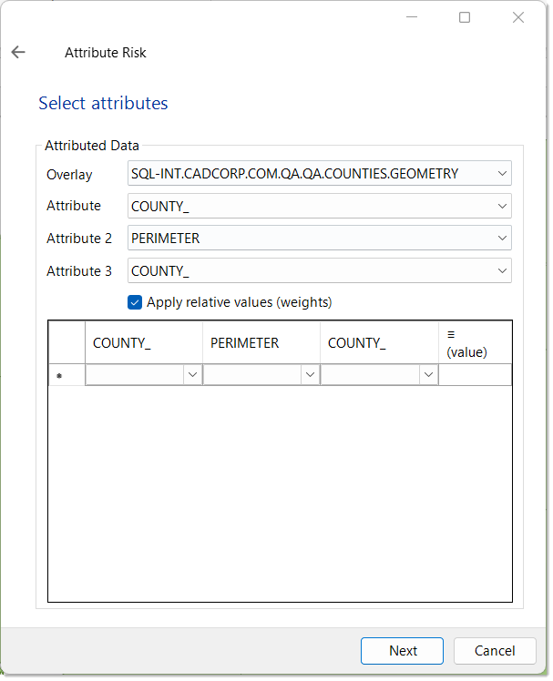Image resolution: width=553 pixels, height=681 pixels.
Task: Open the Overlay dropdown list
Action: point(502,173)
